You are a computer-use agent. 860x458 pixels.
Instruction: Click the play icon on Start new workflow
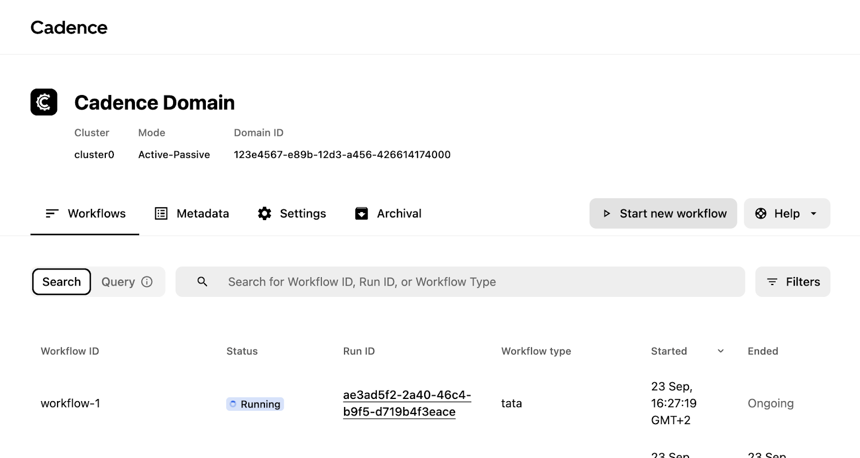click(607, 214)
